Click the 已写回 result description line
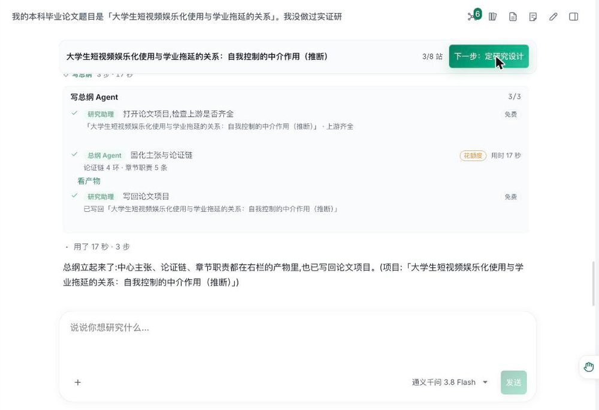 coord(211,209)
